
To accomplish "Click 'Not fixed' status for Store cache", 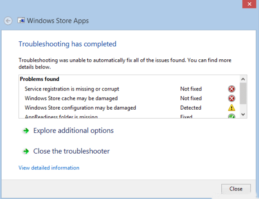I will click(191, 98).
